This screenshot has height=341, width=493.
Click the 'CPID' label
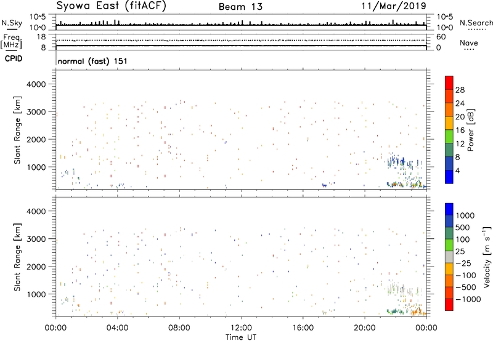(x=13, y=58)
